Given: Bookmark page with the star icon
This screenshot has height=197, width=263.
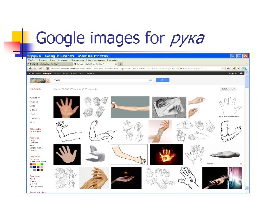Looking at the screenshot, I should click(169, 69).
